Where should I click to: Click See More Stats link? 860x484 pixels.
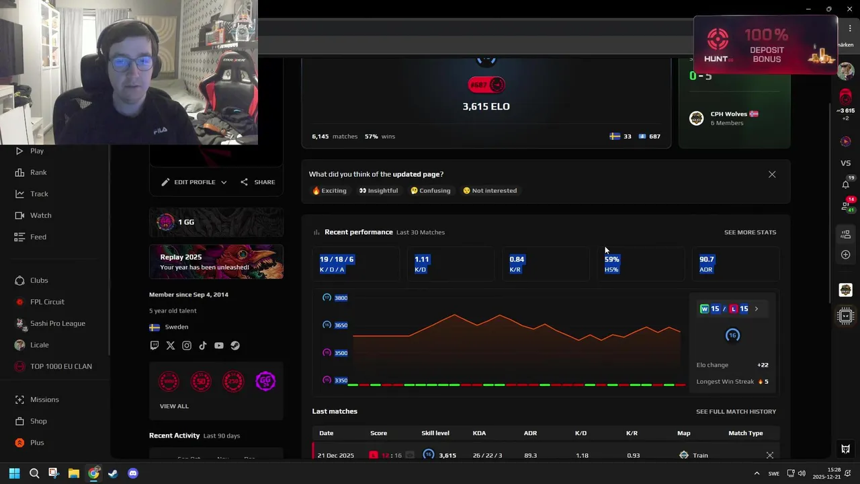click(750, 232)
